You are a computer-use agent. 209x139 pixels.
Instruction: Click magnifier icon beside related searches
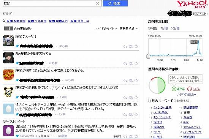coord(4,21)
